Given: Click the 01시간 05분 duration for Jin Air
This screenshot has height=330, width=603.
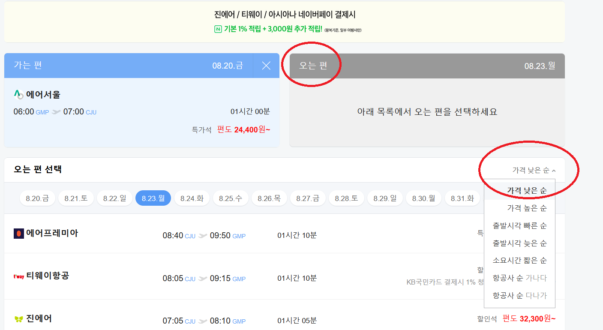Looking at the screenshot, I should pyautogui.click(x=297, y=321).
